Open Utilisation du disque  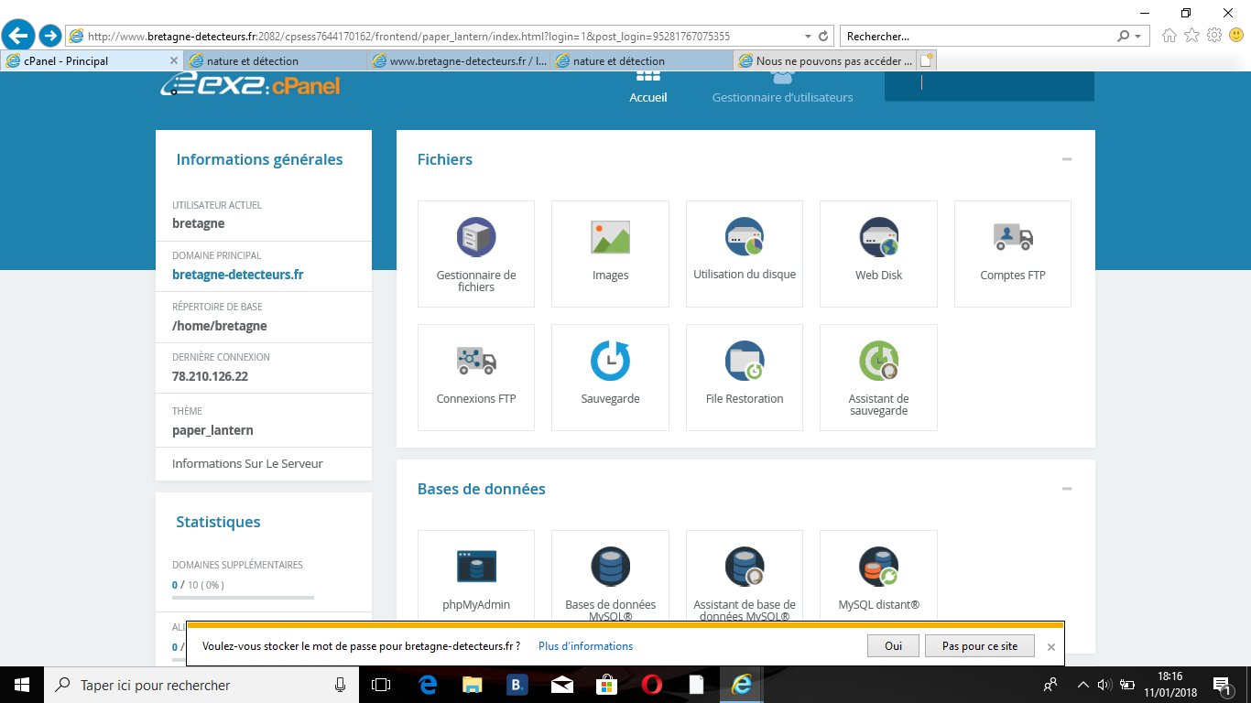coord(745,254)
